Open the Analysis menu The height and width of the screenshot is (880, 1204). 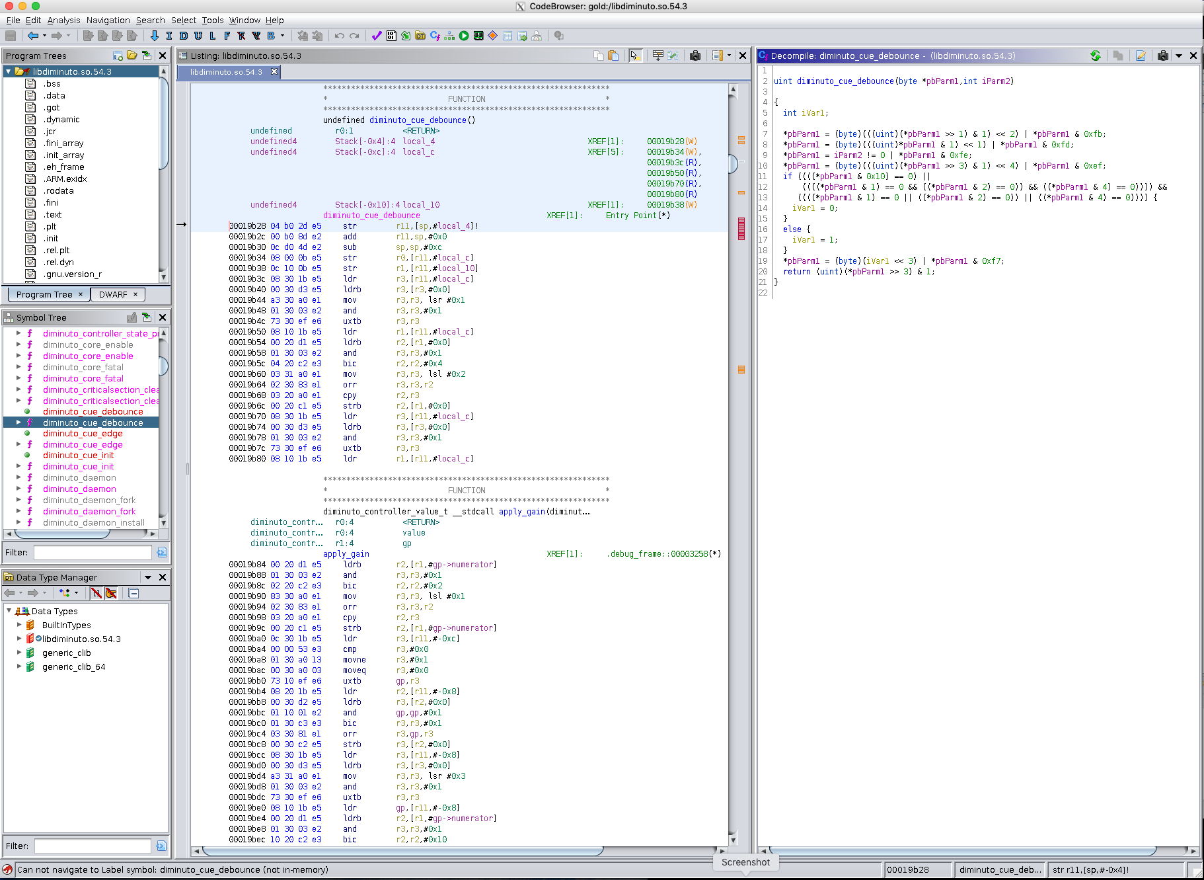(x=63, y=20)
